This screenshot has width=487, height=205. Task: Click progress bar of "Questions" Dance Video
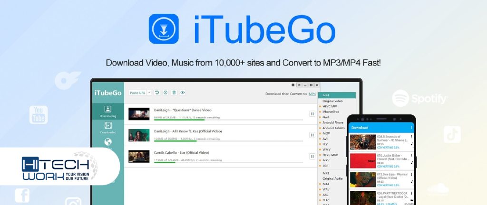[x=228, y=120]
